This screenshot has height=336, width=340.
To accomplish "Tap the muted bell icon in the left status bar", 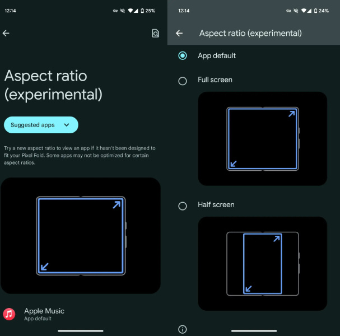I will [123, 11].
